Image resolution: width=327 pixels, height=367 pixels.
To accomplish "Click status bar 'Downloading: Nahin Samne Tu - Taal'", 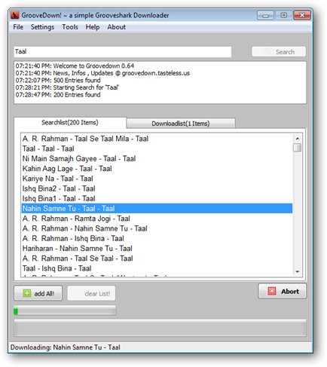I will click(66, 347).
